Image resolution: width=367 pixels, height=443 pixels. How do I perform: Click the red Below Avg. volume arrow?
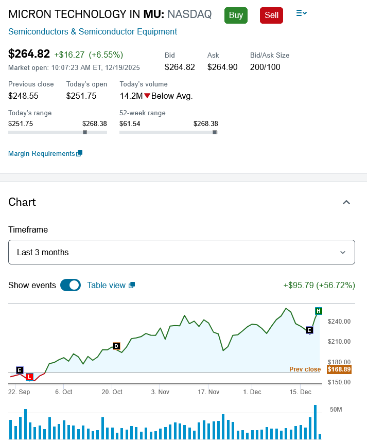tap(147, 96)
